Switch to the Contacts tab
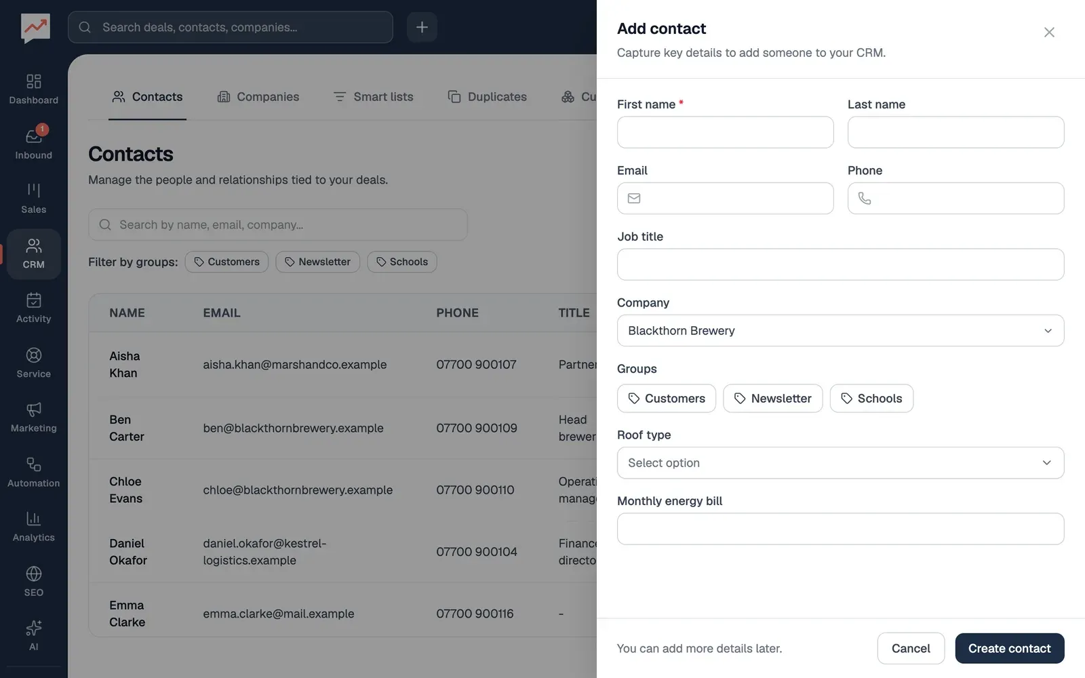Image resolution: width=1085 pixels, height=678 pixels. 147,97
